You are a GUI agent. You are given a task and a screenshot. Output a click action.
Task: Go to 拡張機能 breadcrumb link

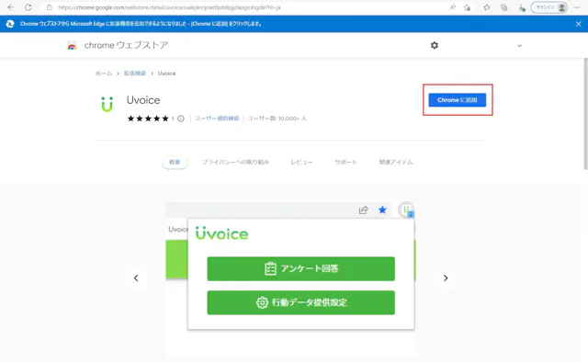135,74
